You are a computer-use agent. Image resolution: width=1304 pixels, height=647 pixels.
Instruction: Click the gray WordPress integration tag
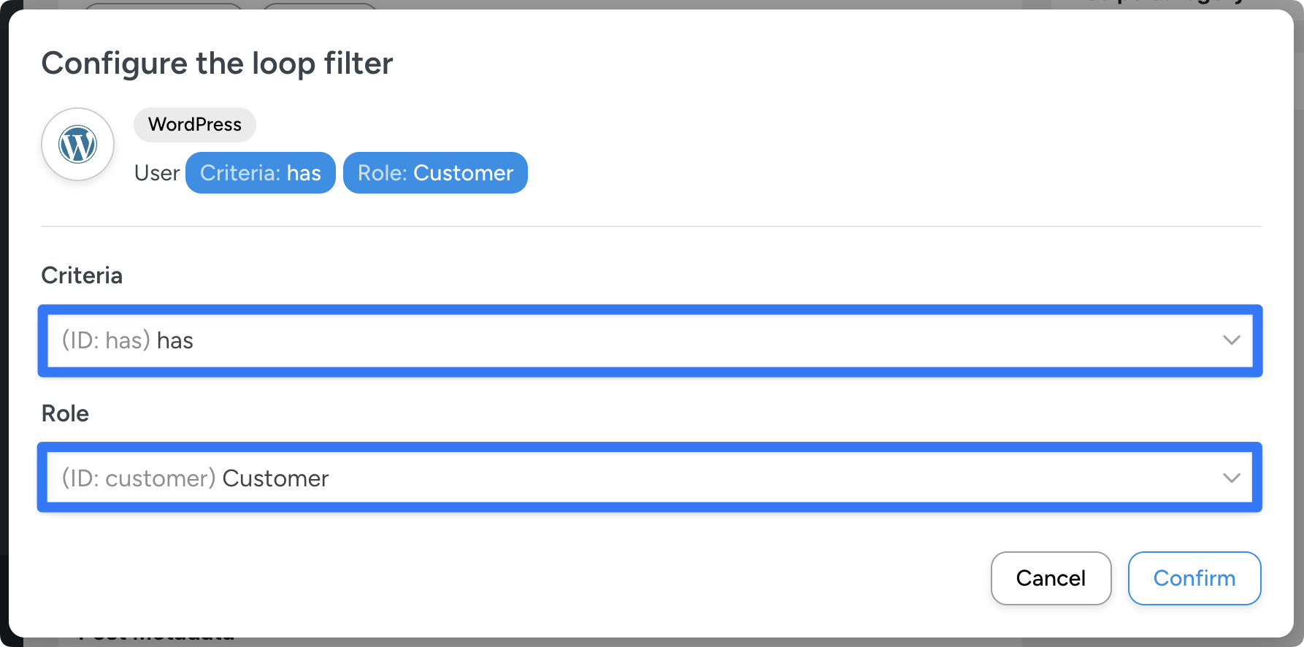194,124
